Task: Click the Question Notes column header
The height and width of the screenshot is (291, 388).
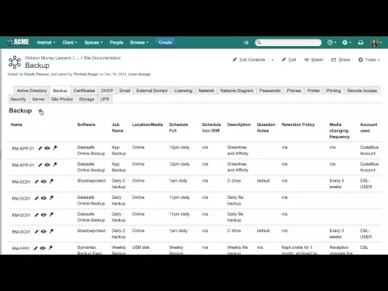Action: [266, 128]
